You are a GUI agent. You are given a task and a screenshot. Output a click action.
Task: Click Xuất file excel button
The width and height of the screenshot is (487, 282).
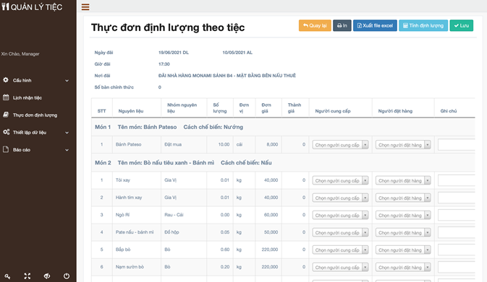point(375,25)
